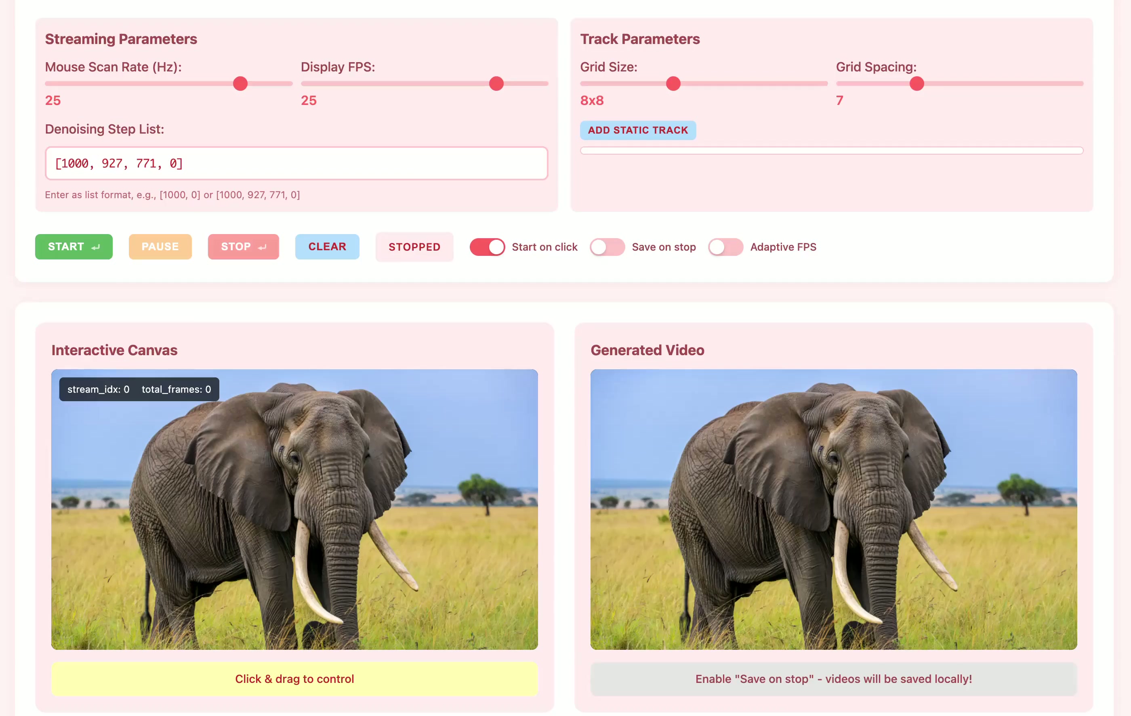Image resolution: width=1131 pixels, height=716 pixels.
Task: Click the Click & drag to control banner
Action: point(294,678)
